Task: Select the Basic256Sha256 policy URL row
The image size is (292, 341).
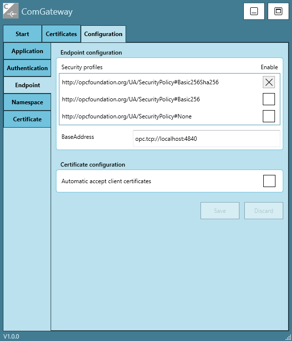Action: (x=140, y=82)
